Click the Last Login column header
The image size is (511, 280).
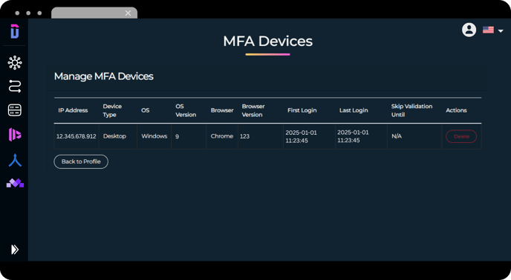point(354,110)
